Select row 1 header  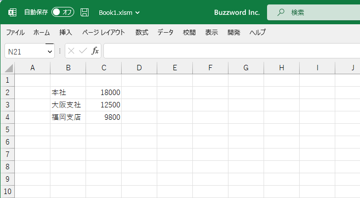[x=7, y=80]
